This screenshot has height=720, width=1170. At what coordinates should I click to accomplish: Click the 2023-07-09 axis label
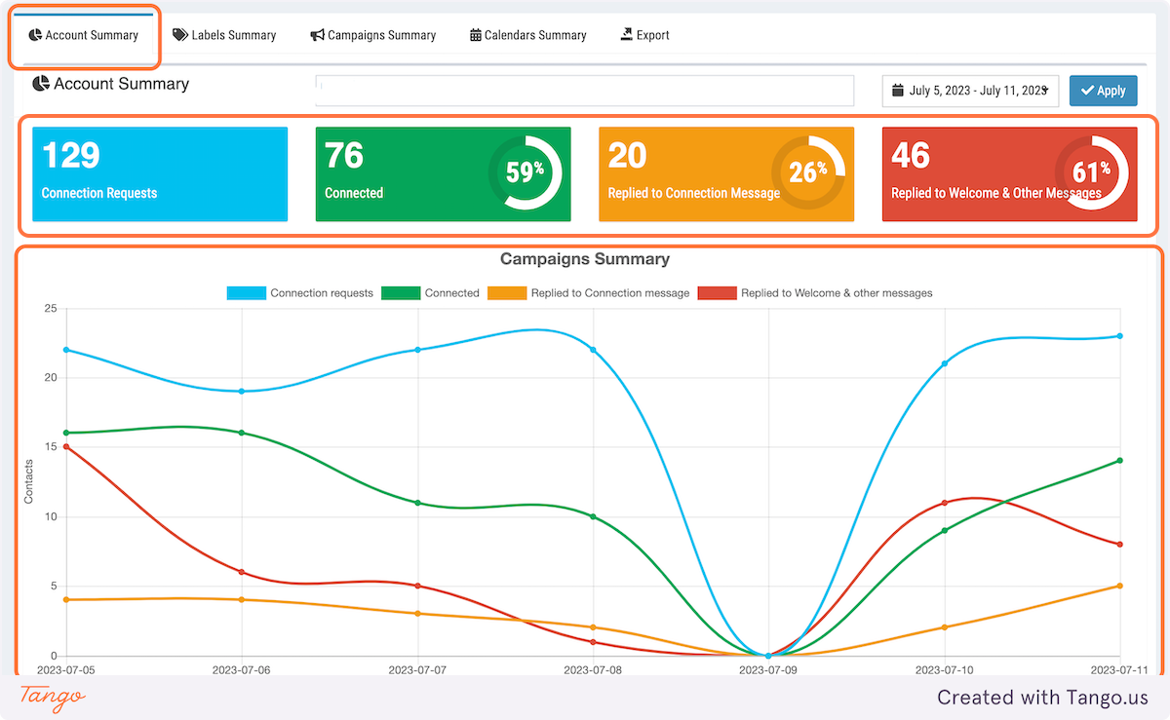point(768,670)
